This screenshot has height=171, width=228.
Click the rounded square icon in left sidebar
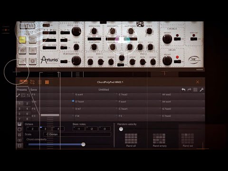19,130
